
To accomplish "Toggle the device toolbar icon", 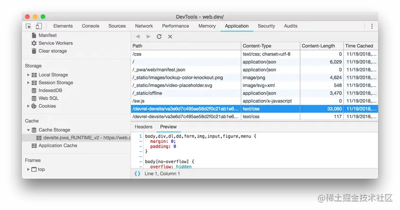I will pyautogui.click(x=39, y=26).
